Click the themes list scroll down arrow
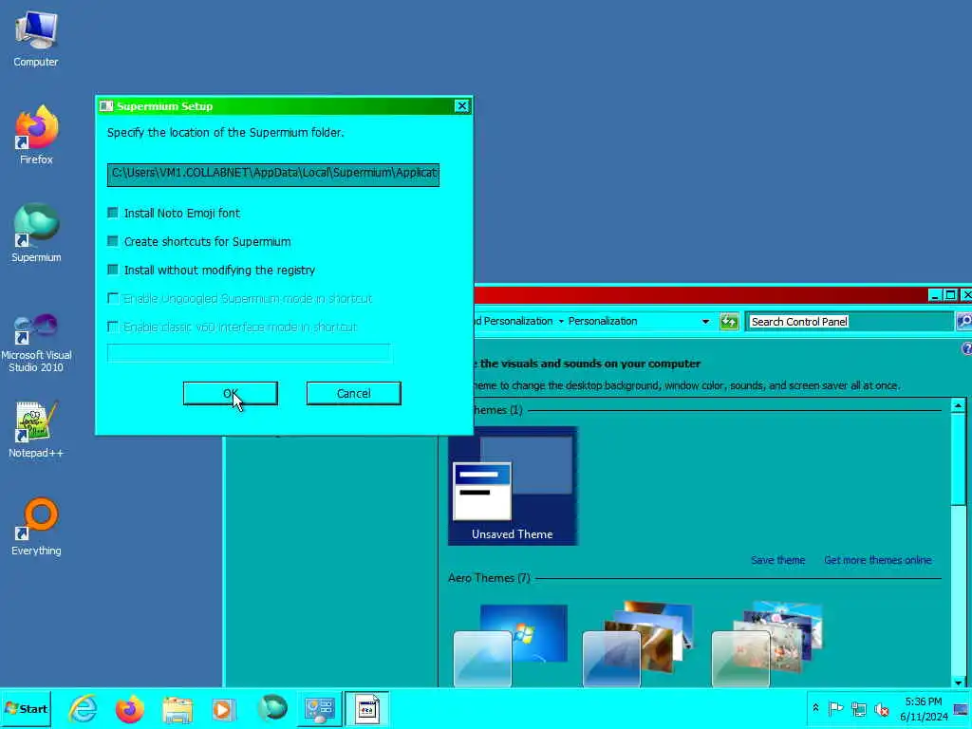972x729 pixels. (959, 682)
